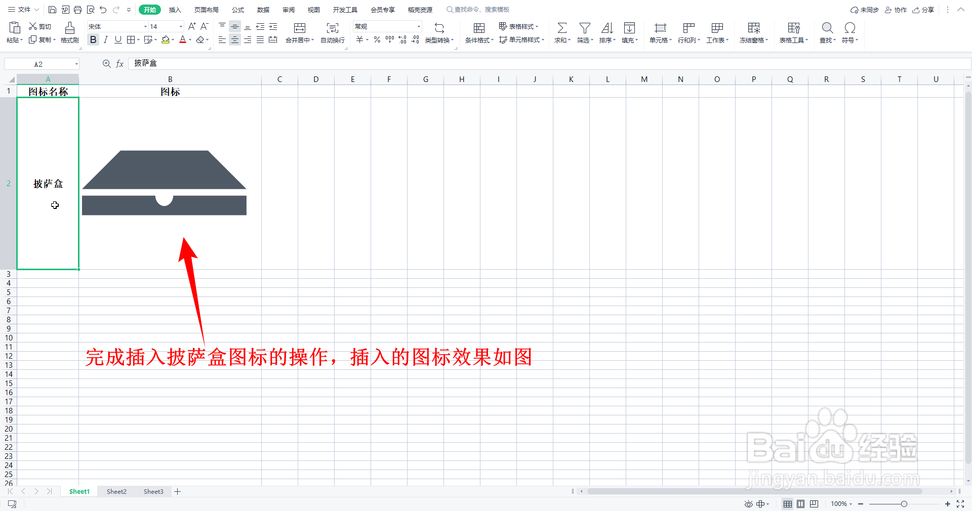Screen dimensions: 972x511
Task: Click the 符号 (Symbol) icon
Action: 848,32
